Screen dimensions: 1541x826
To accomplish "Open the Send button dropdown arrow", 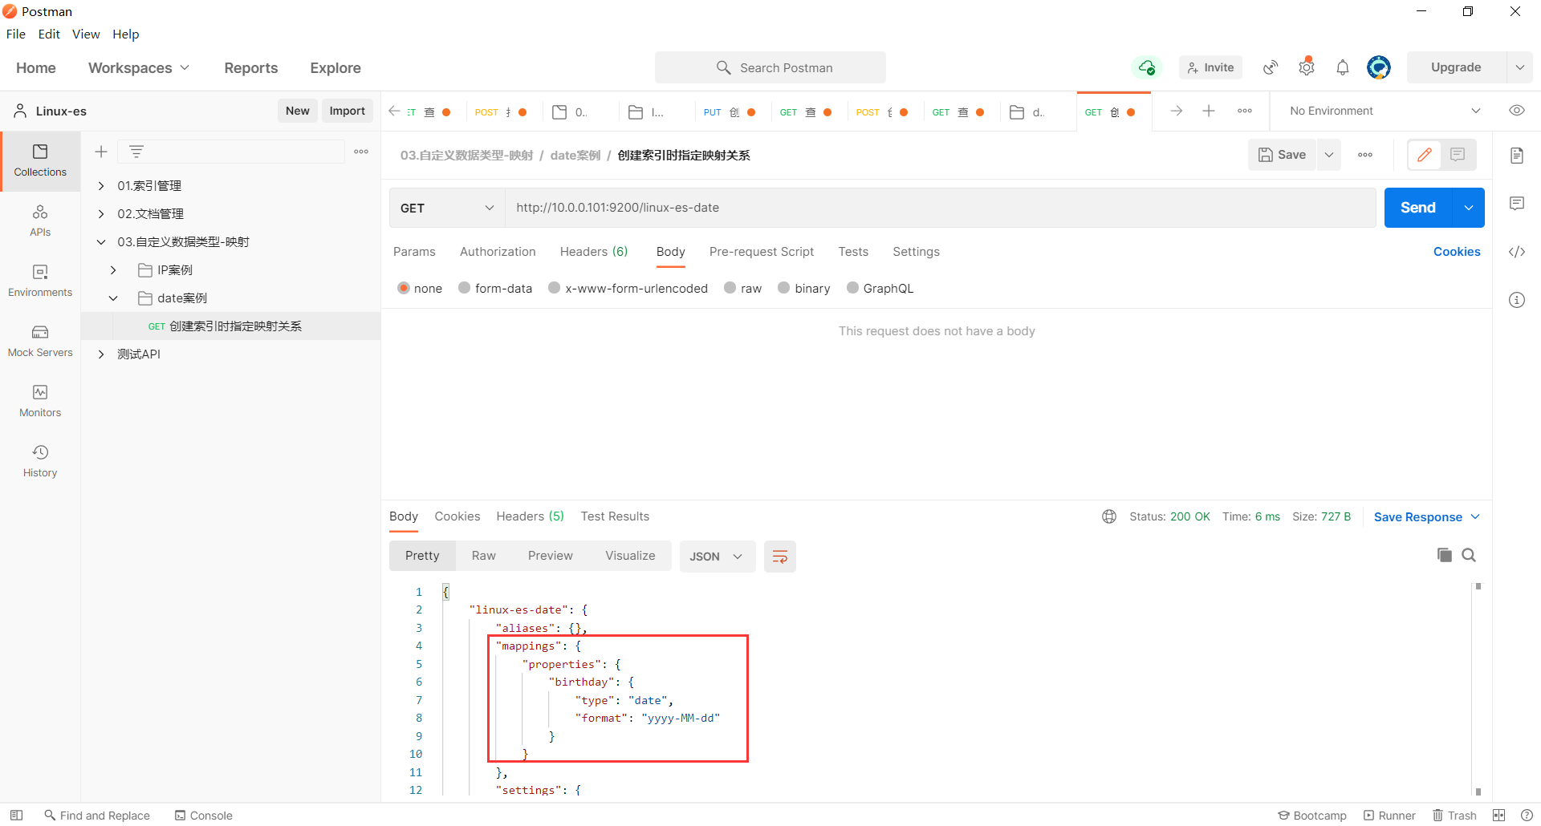I will point(1469,208).
